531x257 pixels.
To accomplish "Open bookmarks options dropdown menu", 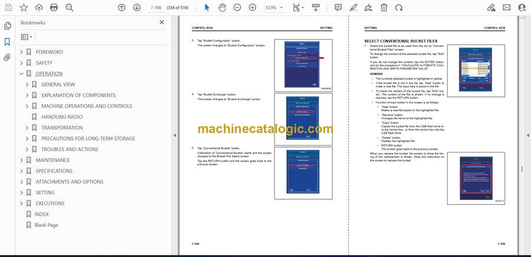I will click(27, 37).
